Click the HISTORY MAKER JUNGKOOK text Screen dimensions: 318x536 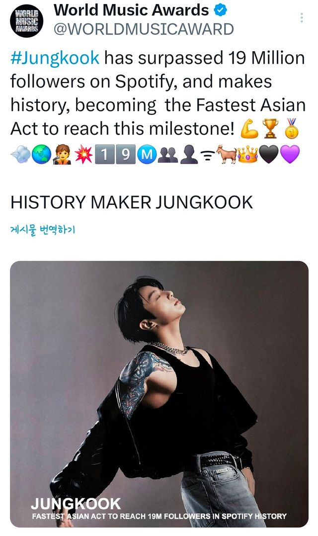(132, 202)
